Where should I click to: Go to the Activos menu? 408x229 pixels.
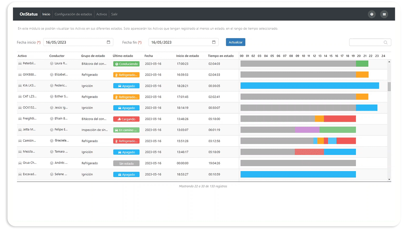[101, 14]
